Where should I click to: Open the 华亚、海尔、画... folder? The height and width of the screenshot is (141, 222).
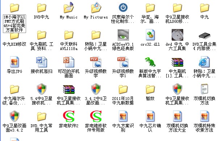point(150,8)
